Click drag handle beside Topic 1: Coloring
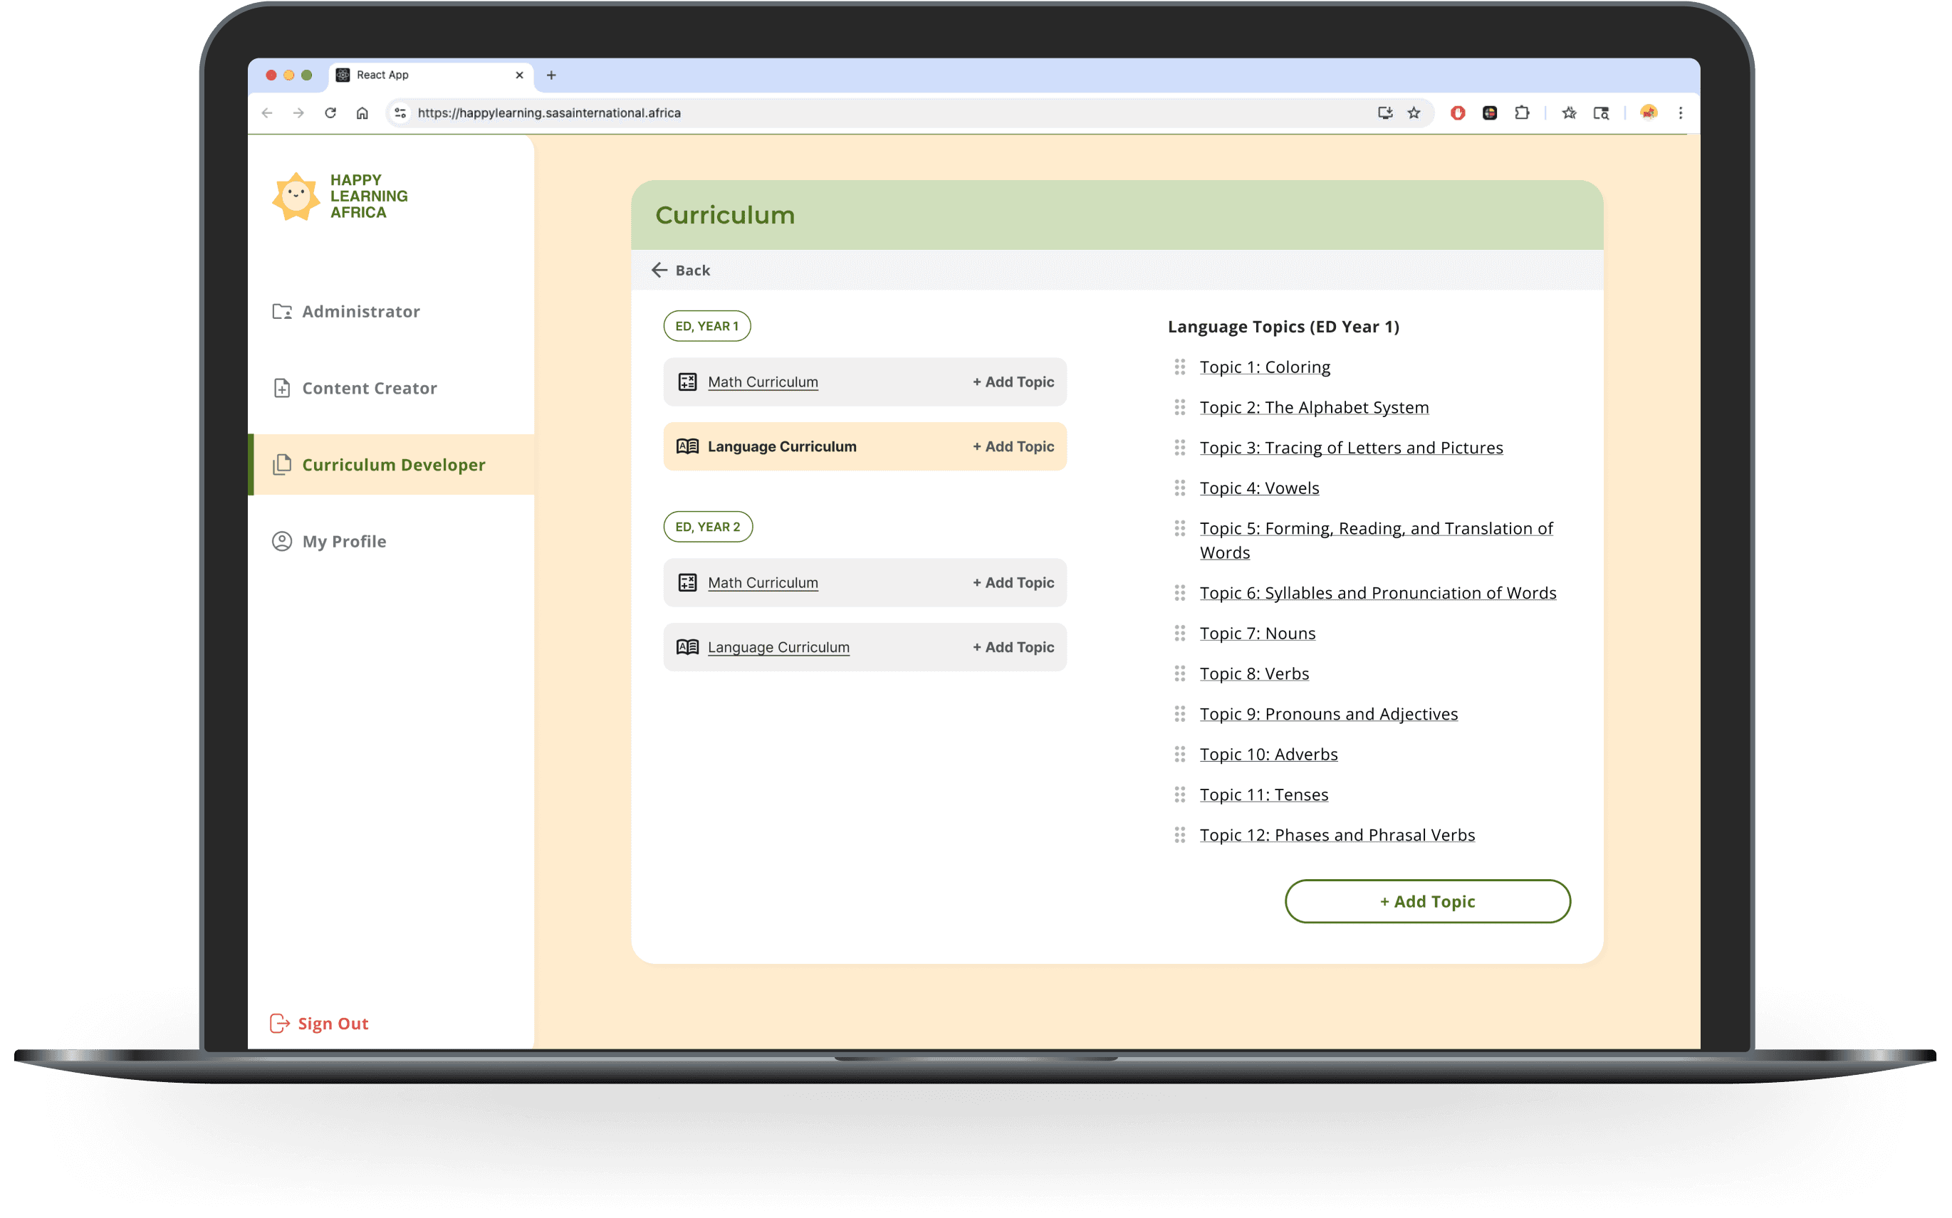Screen dimensions: 1952x1218 (x=1179, y=367)
